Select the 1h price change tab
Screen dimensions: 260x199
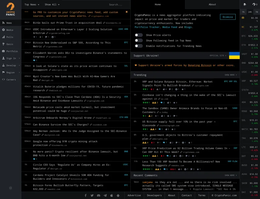[243, 12]
